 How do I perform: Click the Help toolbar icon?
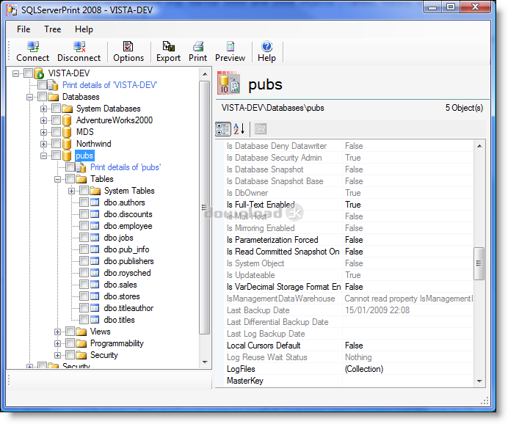[x=267, y=47]
